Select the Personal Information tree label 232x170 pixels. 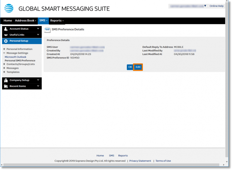click(19, 49)
